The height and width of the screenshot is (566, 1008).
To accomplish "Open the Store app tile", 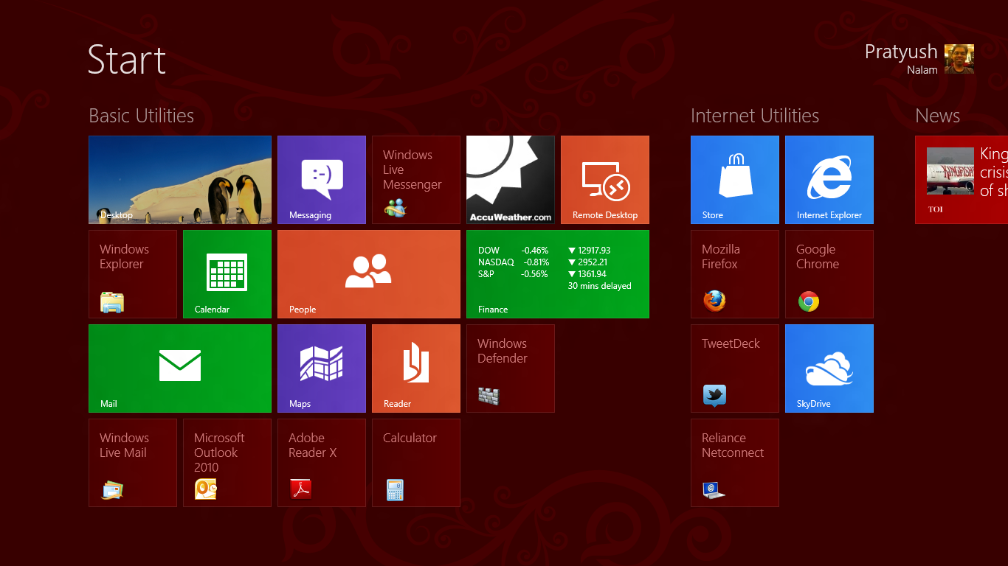I will click(735, 180).
